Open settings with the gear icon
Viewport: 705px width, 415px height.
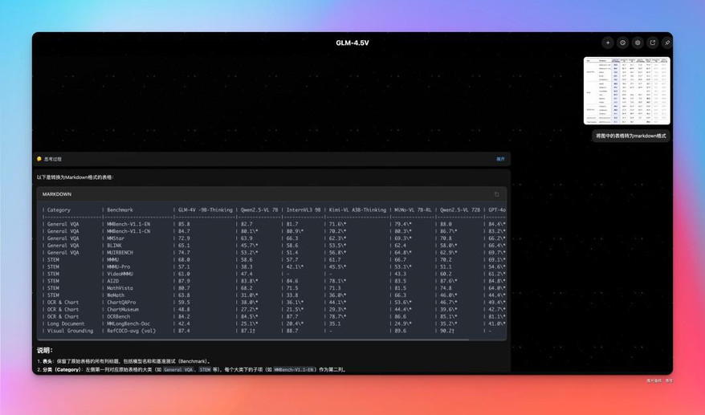click(638, 43)
